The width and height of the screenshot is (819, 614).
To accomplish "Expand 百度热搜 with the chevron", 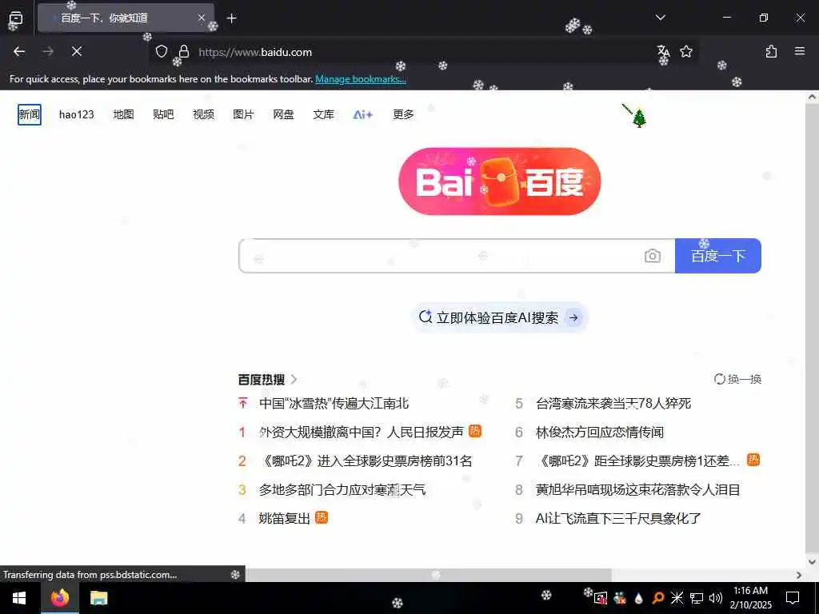I will point(294,379).
